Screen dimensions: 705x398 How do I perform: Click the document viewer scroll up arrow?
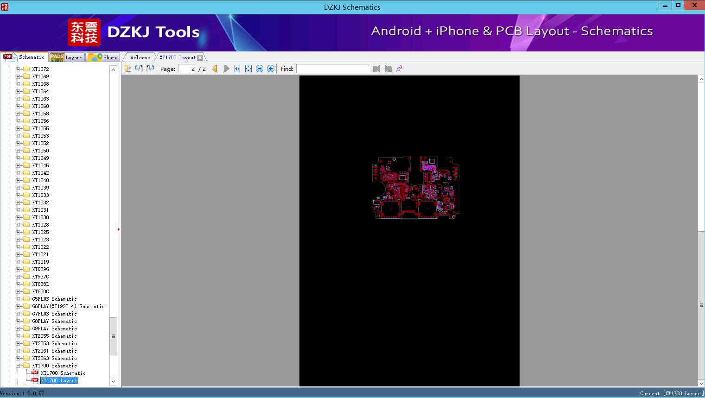pyautogui.click(x=701, y=79)
